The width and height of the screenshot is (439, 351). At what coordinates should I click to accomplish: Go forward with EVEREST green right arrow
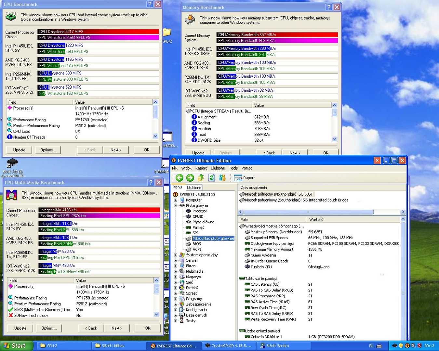(190, 177)
